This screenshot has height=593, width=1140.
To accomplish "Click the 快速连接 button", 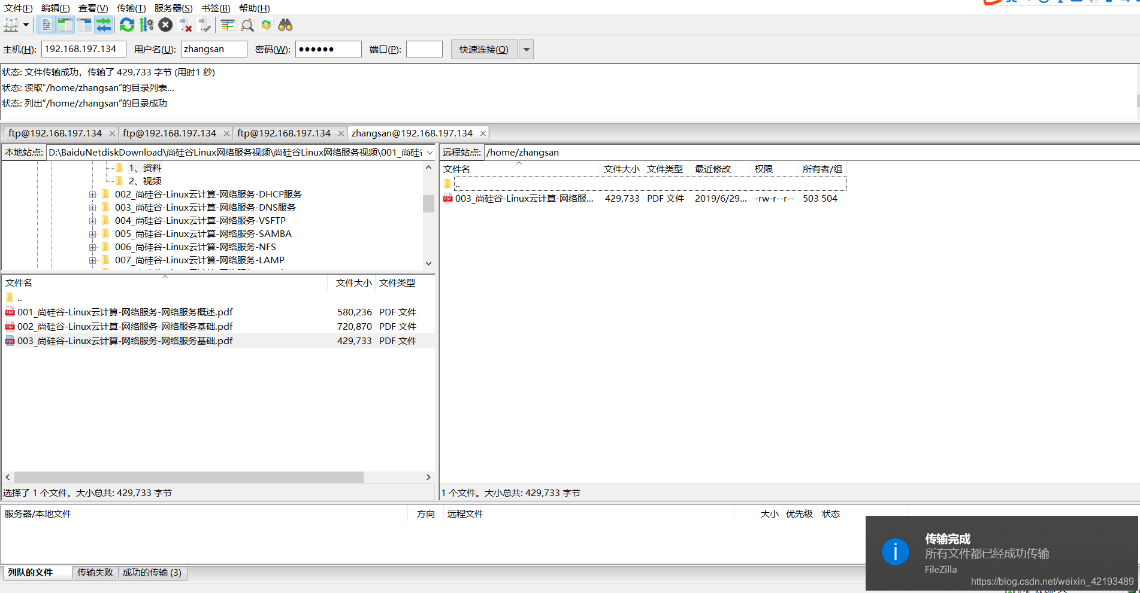I will 483,49.
